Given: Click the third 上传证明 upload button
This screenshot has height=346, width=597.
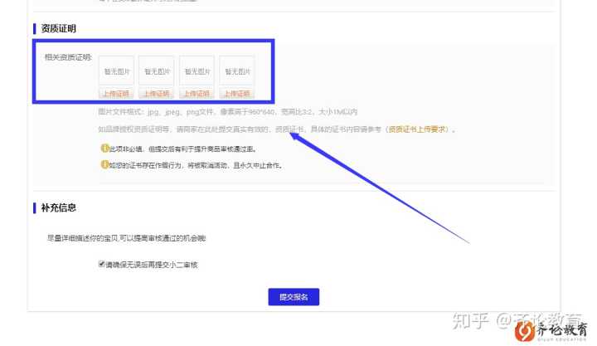Looking at the screenshot, I should [197, 94].
